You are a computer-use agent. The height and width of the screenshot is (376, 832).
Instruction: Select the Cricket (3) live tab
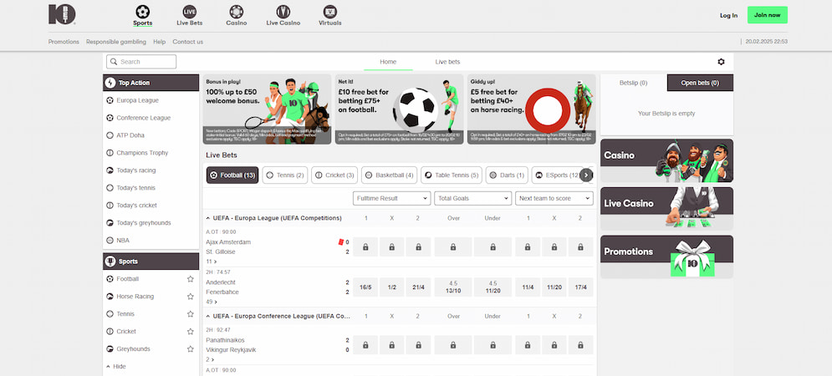334,175
